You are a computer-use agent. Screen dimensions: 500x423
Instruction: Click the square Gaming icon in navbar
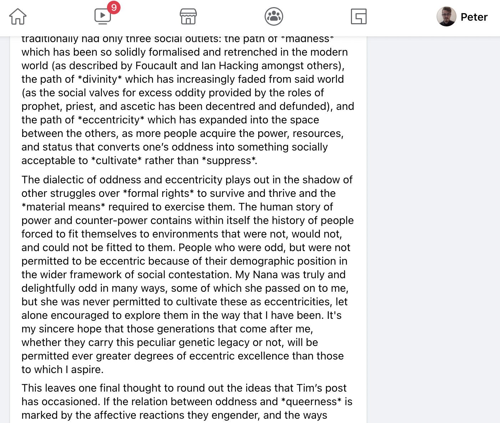[358, 17]
